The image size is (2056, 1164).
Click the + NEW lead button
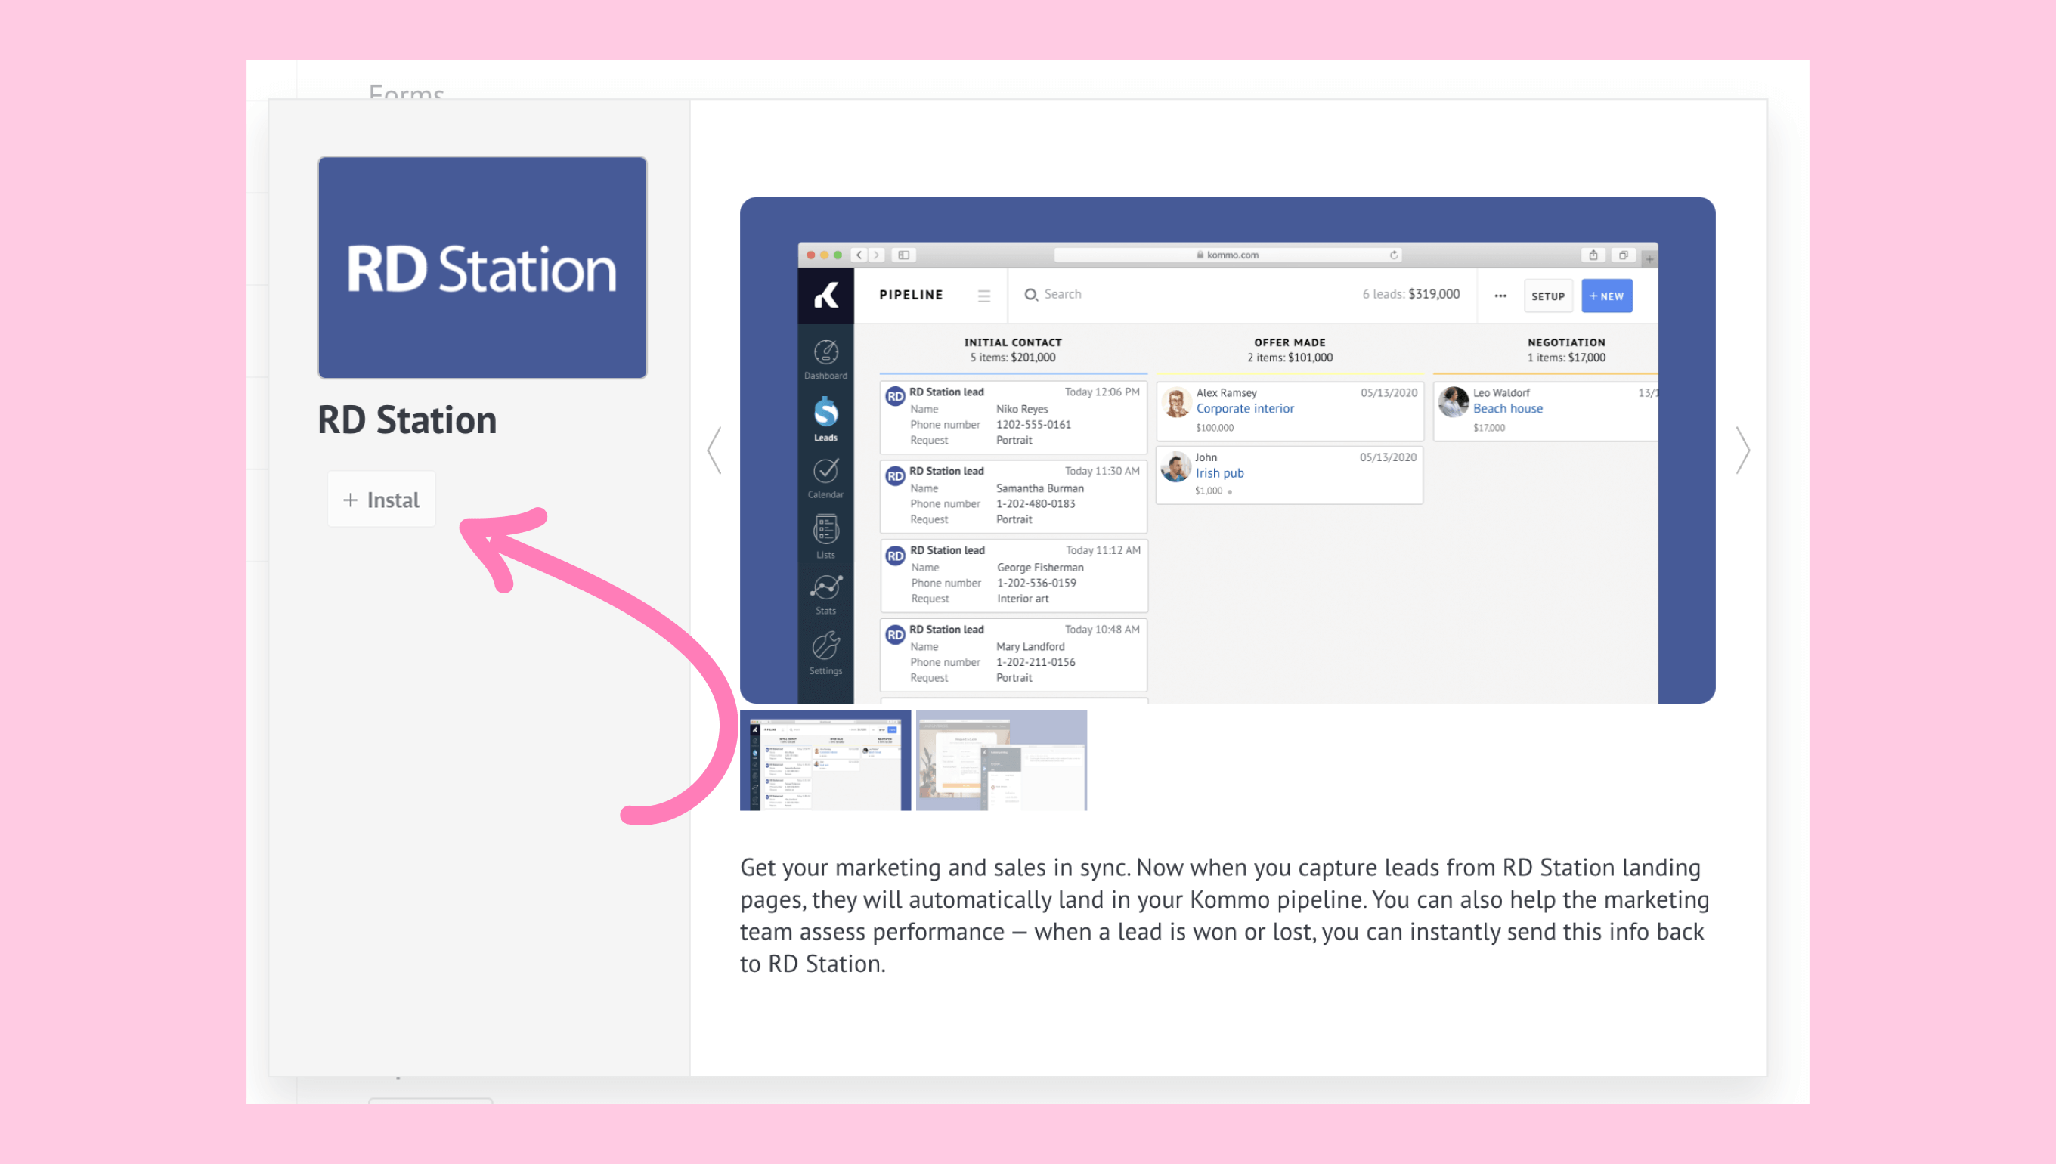1607,296
